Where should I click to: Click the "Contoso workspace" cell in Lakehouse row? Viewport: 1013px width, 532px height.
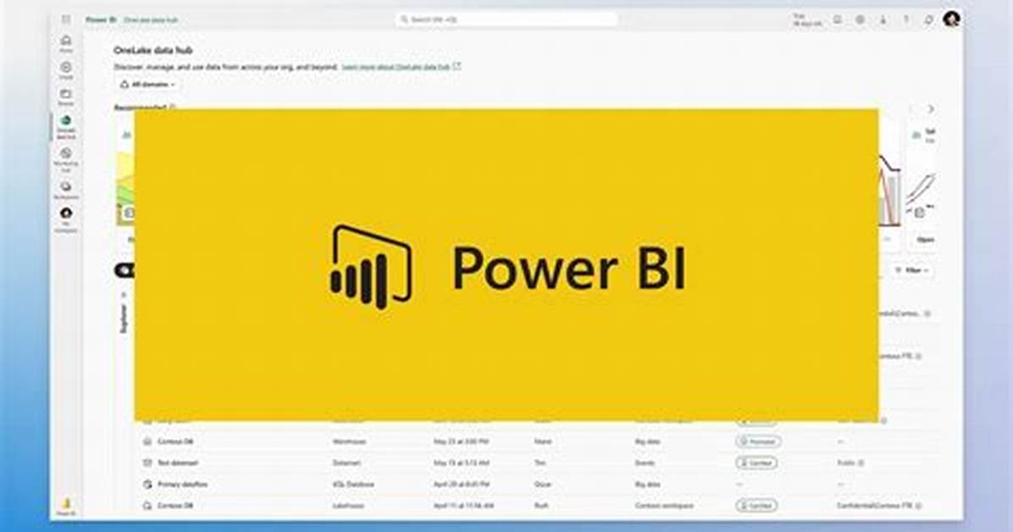[664, 506]
